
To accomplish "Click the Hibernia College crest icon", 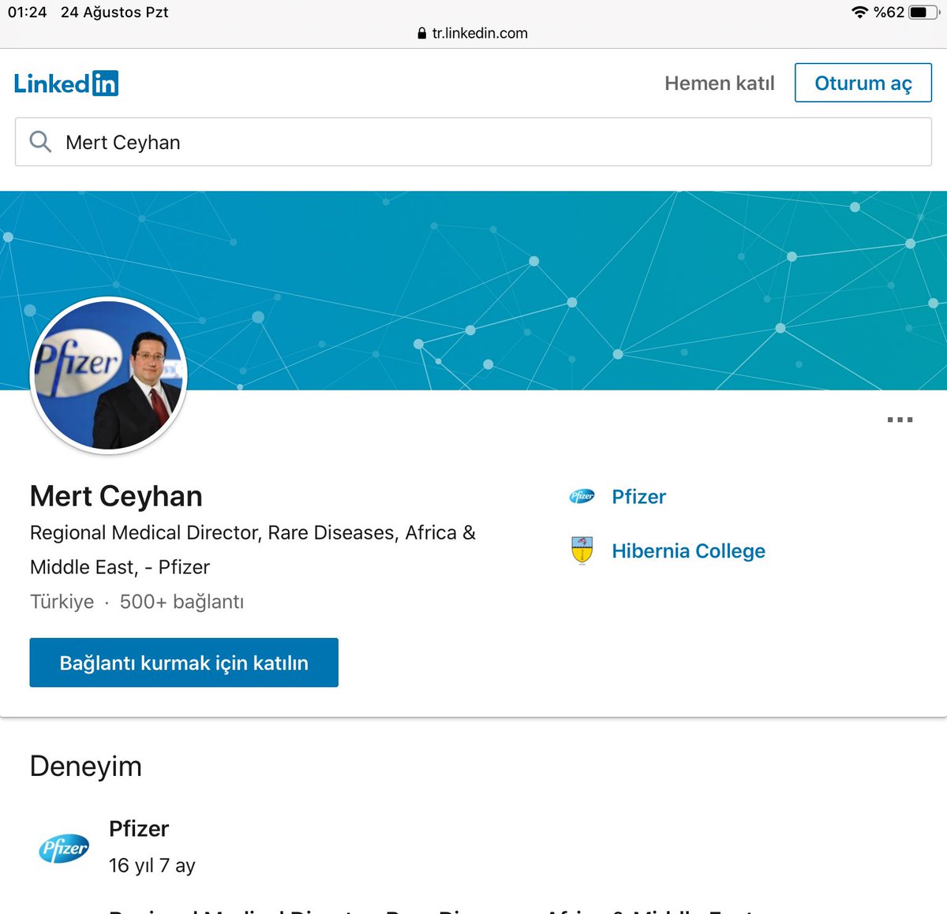I will [582, 550].
